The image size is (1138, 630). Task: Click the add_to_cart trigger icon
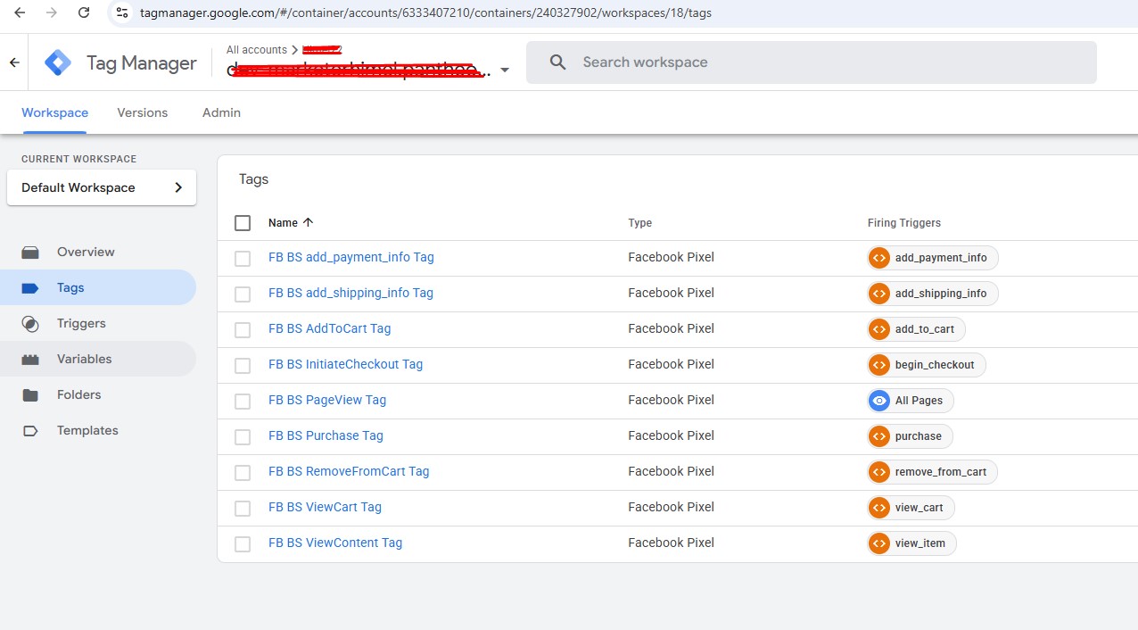(x=879, y=329)
